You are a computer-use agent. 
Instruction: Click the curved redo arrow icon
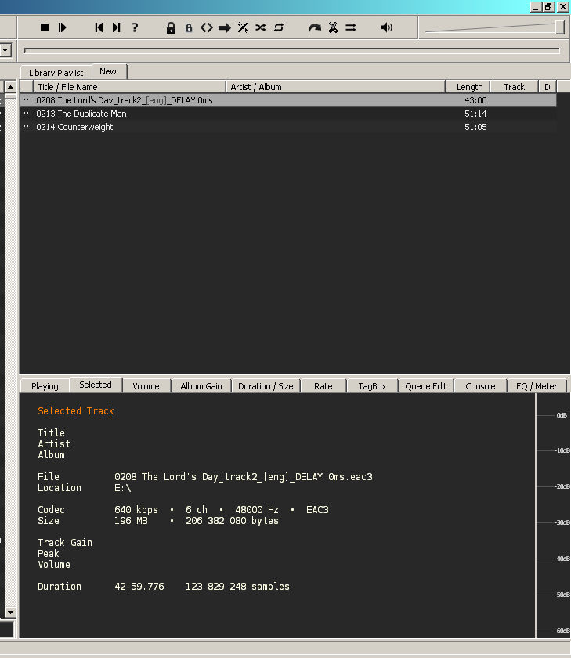(x=315, y=27)
